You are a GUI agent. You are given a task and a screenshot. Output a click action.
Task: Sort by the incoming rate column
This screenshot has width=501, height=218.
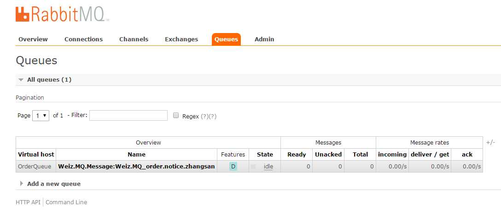[392, 154]
